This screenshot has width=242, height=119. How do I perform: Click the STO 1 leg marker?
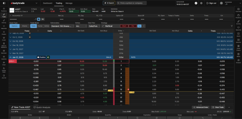(x=12, y=61)
